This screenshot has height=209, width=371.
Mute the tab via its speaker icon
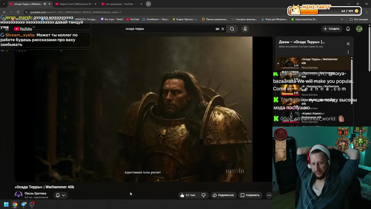coord(45,4)
